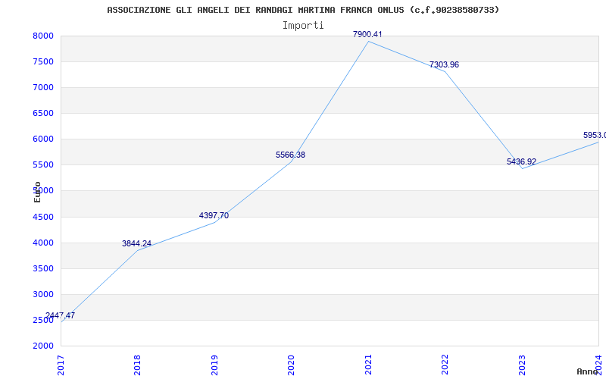The height and width of the screenshot is (379, 606).
Task: Click the y-axis tick 3000
Action: pos(42,294)
